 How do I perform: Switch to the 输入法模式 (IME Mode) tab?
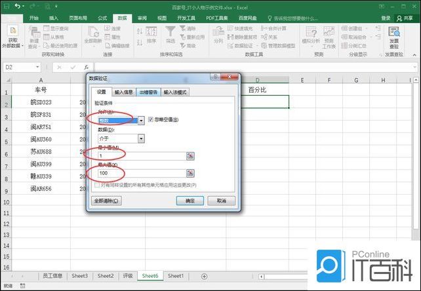pyautogui.click(x=175, y=92)
